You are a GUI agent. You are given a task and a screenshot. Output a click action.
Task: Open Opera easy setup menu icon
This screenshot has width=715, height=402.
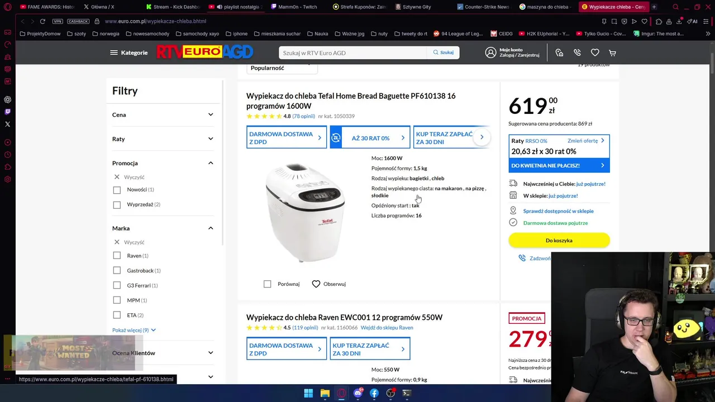click(x=705, y=21)
